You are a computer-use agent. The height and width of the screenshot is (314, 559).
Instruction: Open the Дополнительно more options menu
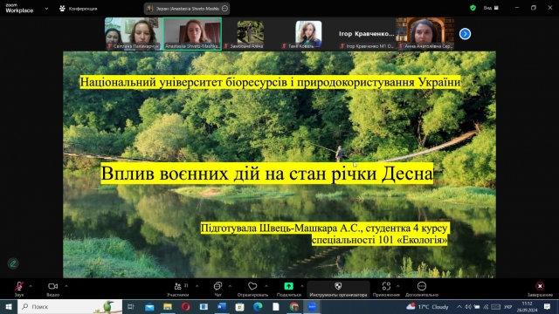(422, 289)
